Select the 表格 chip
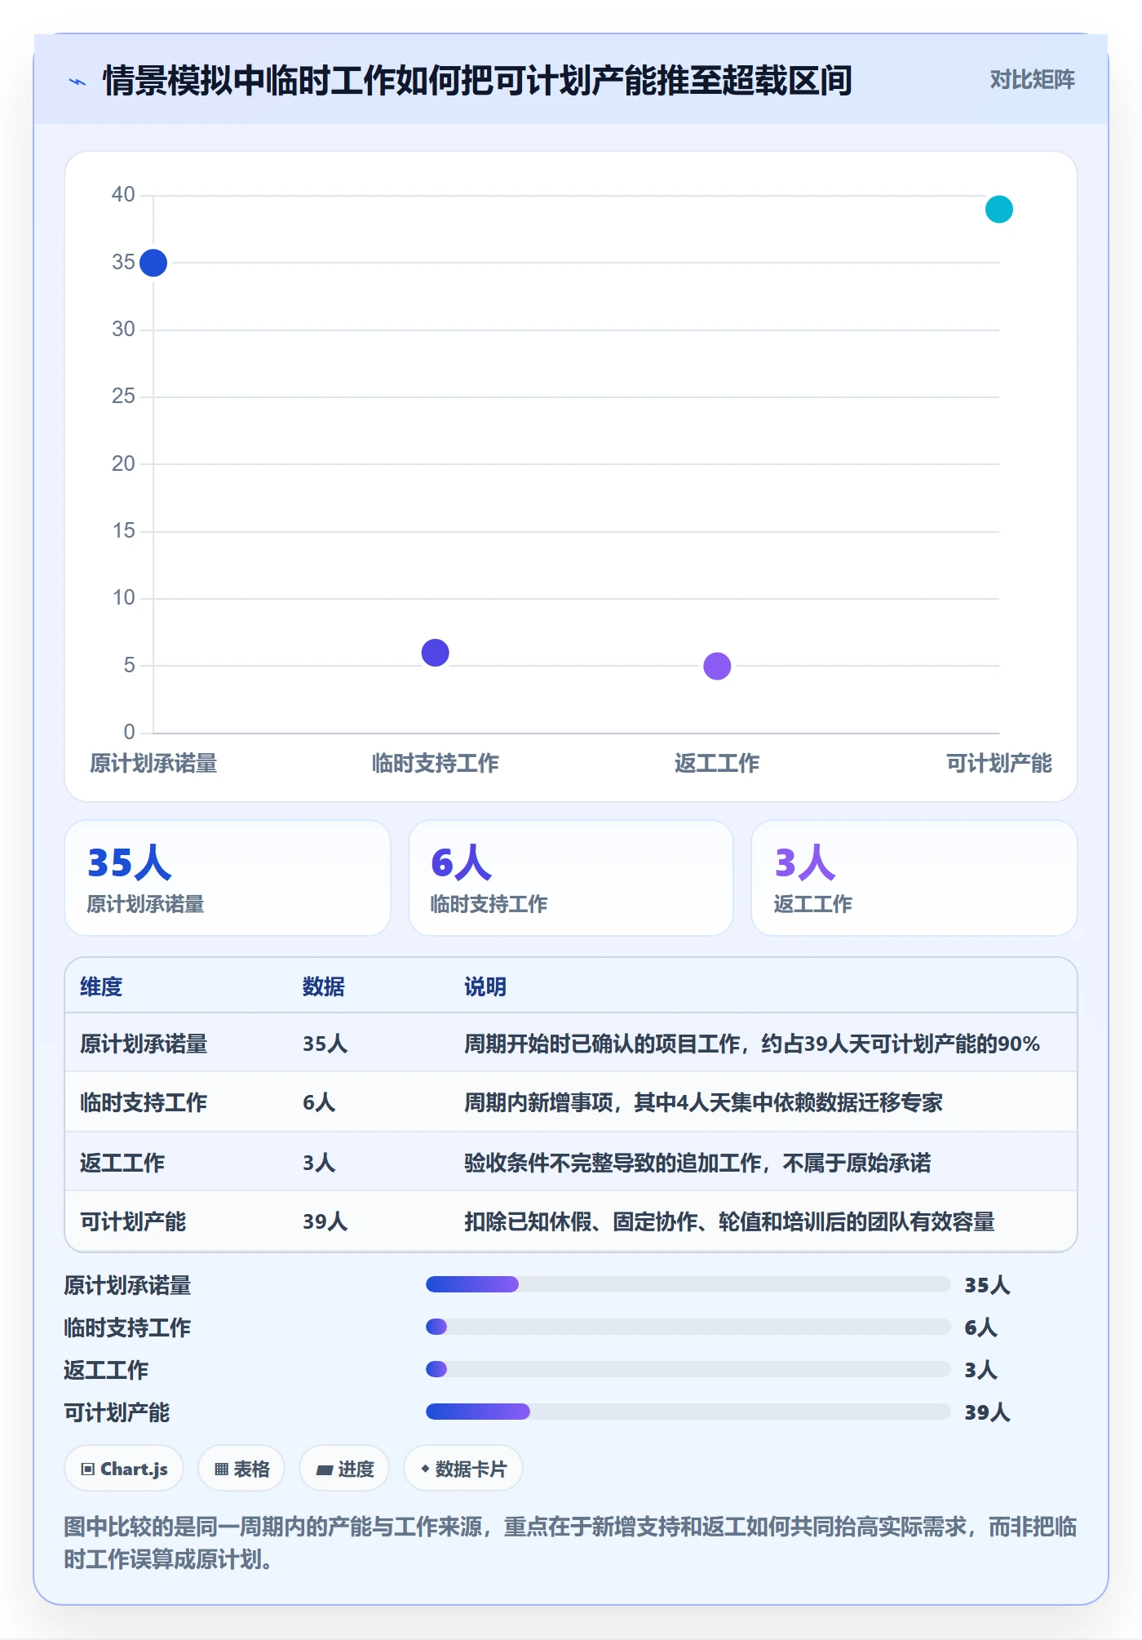Screen dimensions: 1142x1640 241,1469
